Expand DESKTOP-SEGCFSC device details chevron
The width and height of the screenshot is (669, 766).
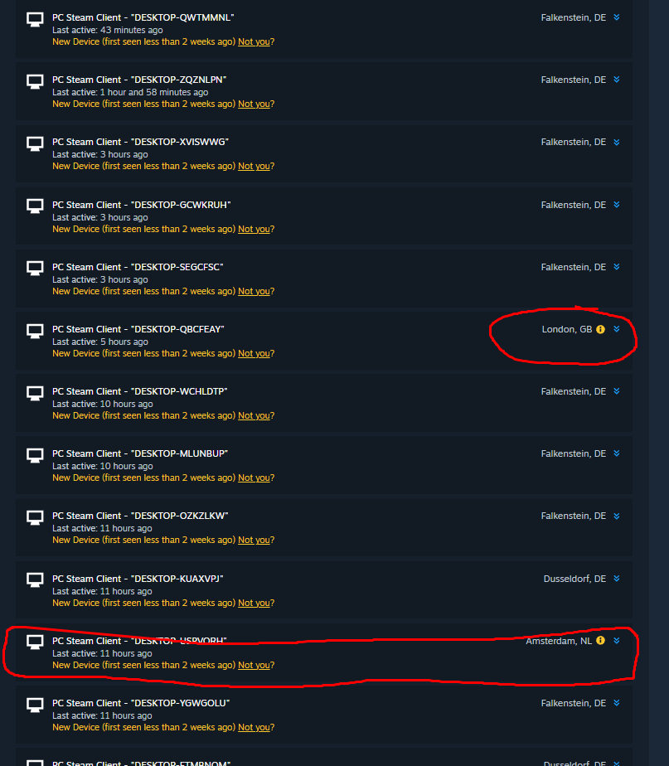[617, 267]
